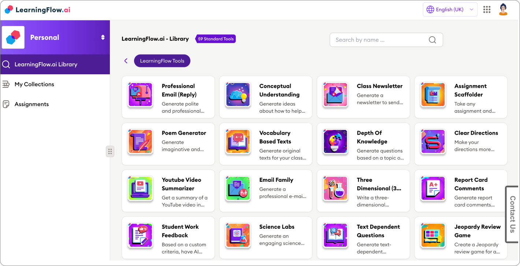Viewport: 520px width, 266px height.
Task: Expand the Personal workspace switcher arrows
Action: [103, 37]
